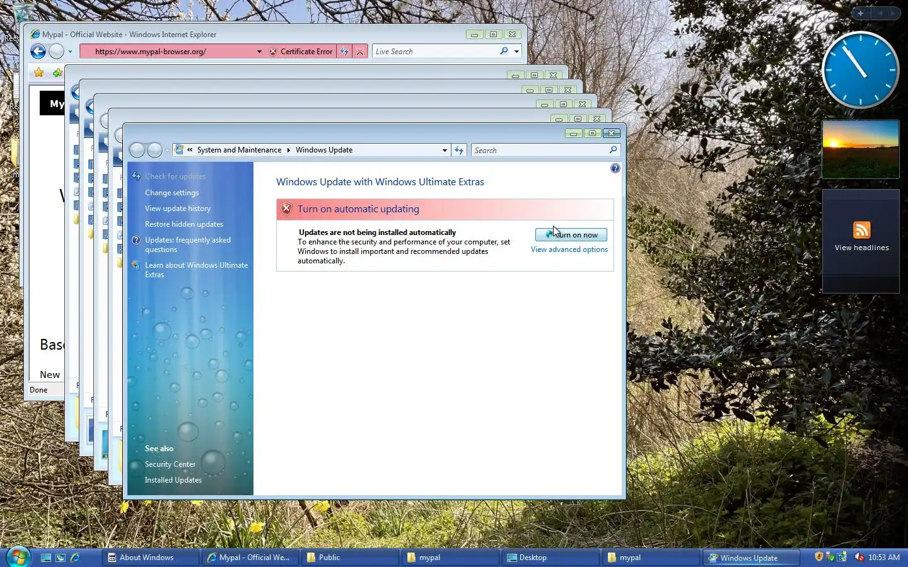Click Windows Update breadcrumb segment

pyautogui.click(x=324, y=150)
